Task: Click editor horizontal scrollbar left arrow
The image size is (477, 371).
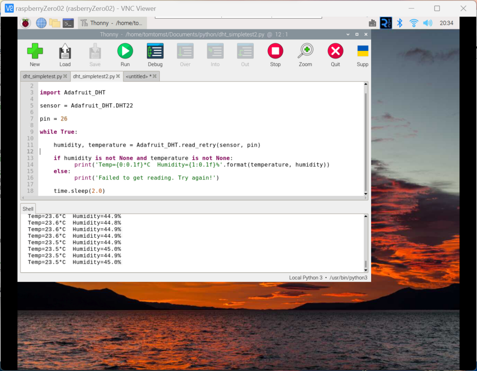Action: 23,197
